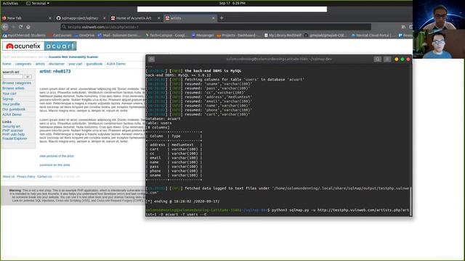Open a new browser tab with plus button
Image resolution: width=465 pixels, height=261 pixels.
click(x=221, y=18)
